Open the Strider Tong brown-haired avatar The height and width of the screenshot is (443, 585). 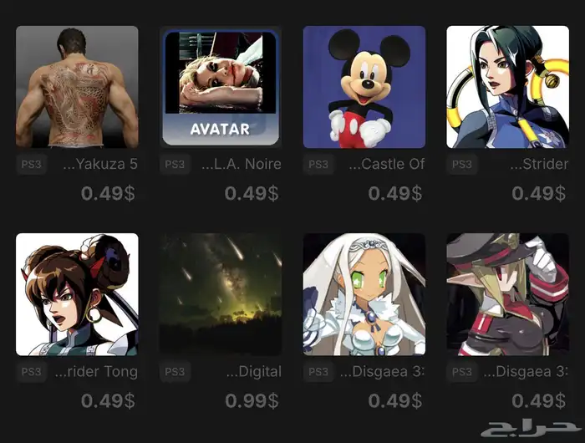point(77,294)
